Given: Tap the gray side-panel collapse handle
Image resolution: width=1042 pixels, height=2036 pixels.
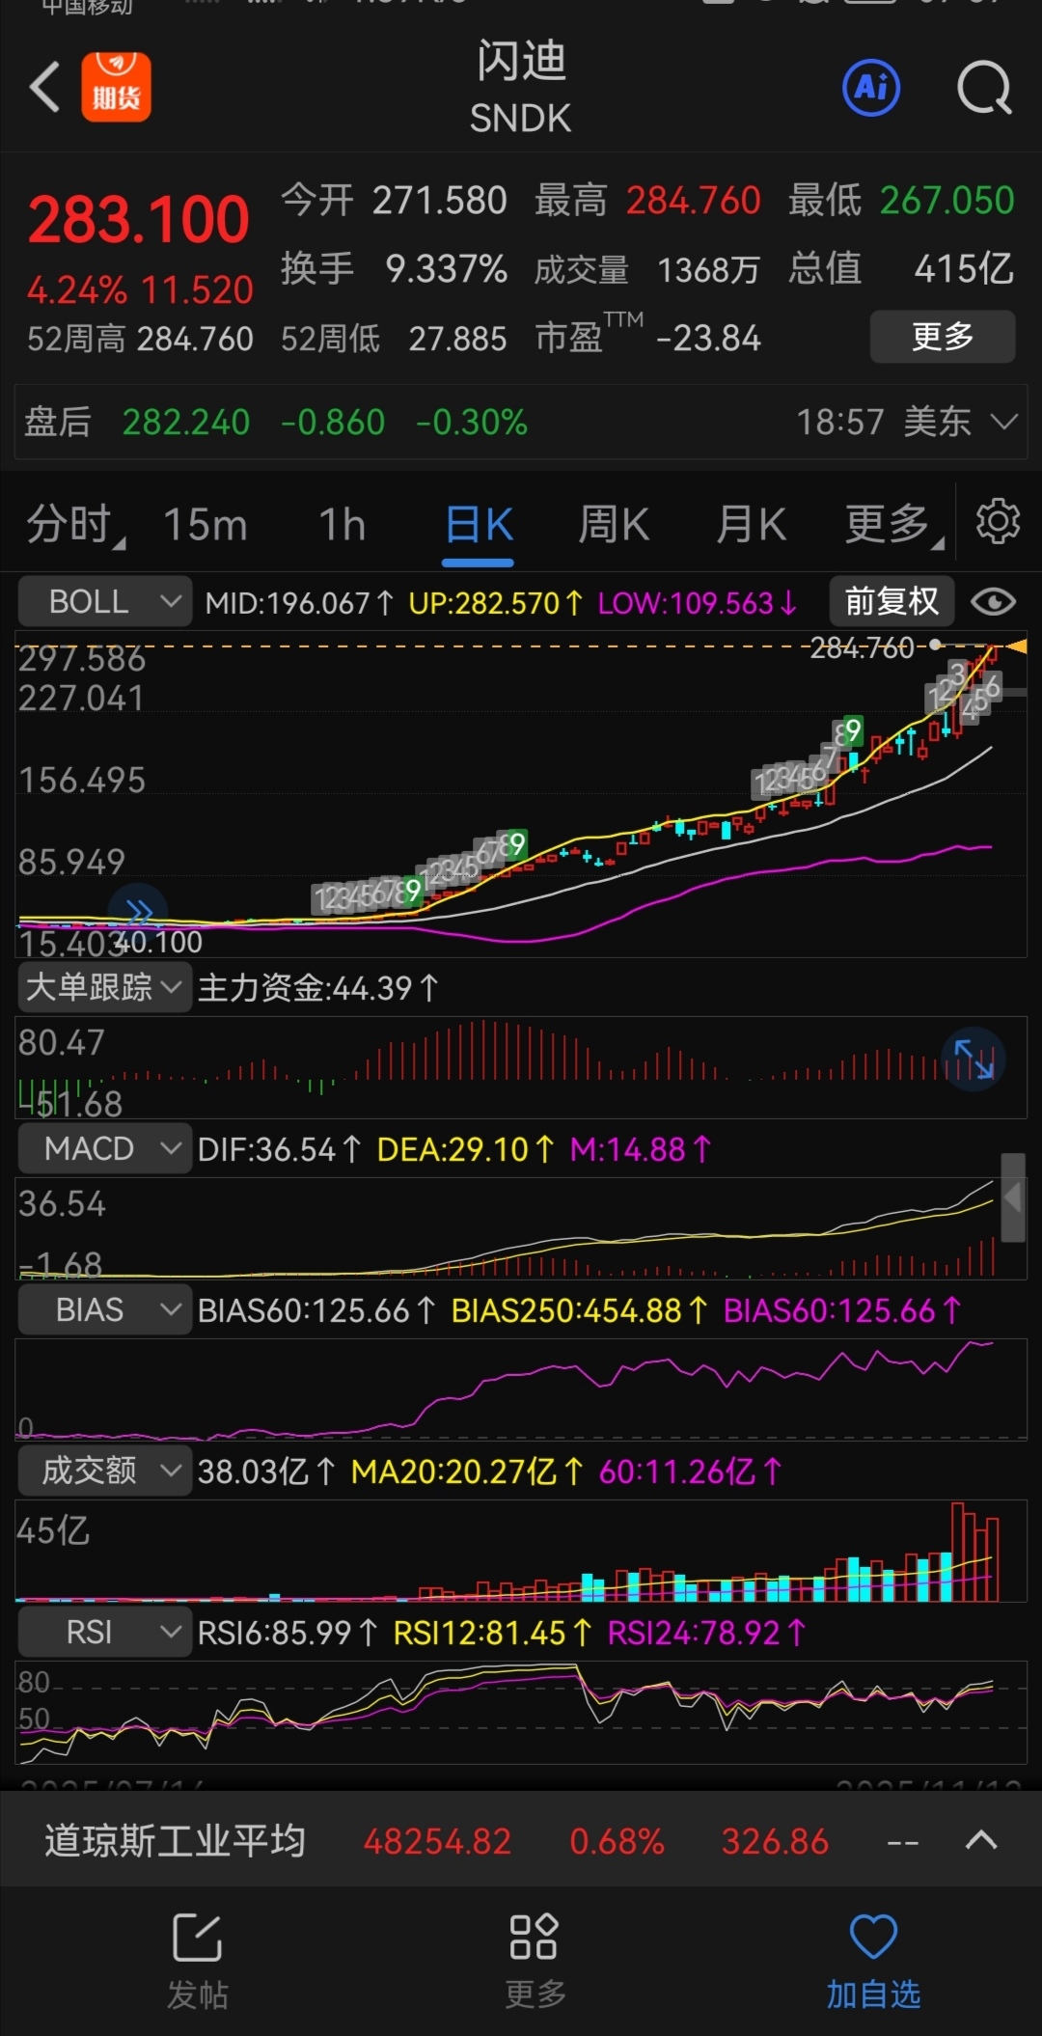Looking at the screenshot, I should (1012, 1197).
